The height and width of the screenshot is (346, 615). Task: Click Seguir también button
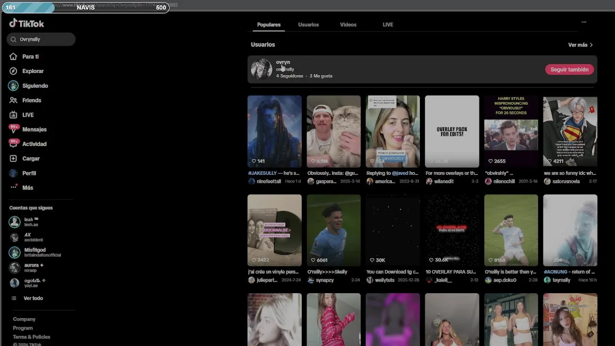coord(569,70)
